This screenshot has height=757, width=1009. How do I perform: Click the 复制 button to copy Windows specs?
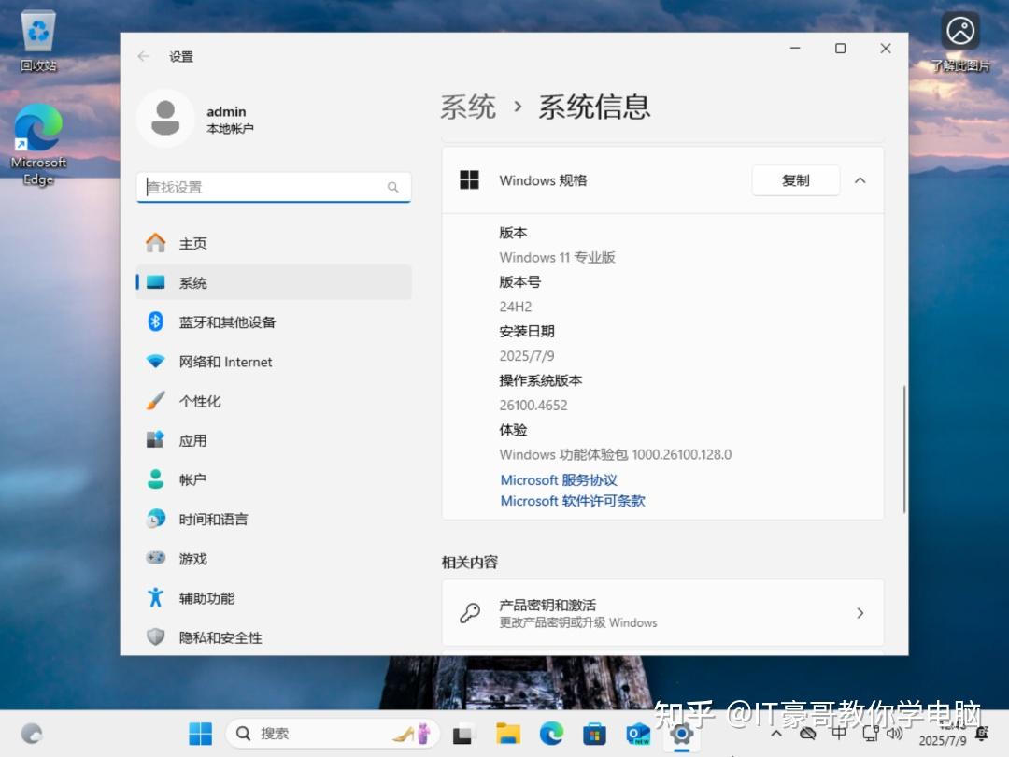795,180
